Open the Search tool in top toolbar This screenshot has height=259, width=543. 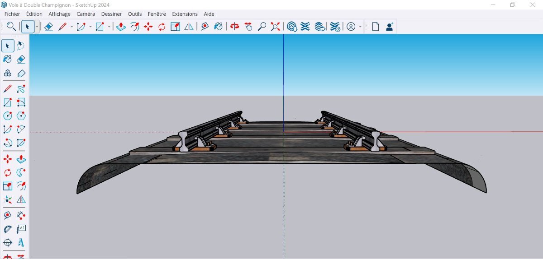[x=11, y=27]
